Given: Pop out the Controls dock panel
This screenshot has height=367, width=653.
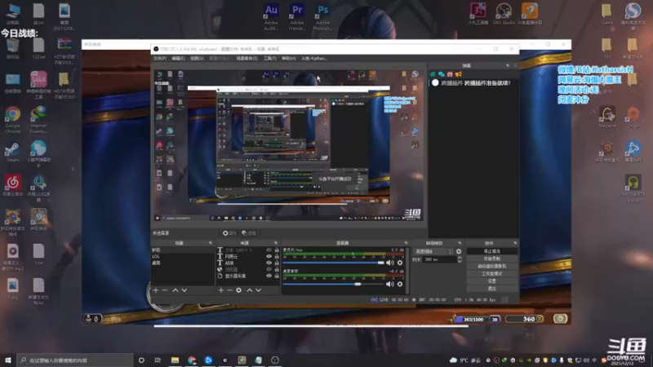Looking at the screenshot, I should tap(515, 243).
